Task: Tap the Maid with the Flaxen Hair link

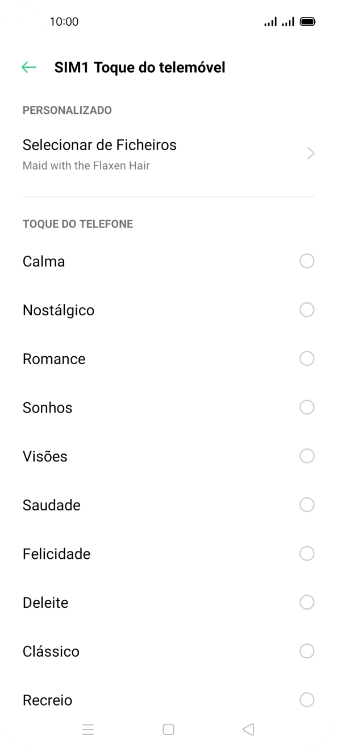Action: (x=86, y=165)
